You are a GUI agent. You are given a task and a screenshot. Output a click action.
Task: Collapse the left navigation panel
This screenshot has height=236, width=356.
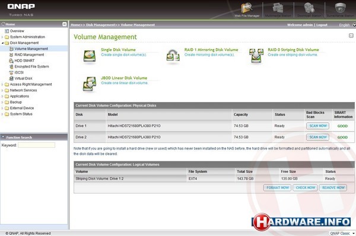tap(65, 24)
